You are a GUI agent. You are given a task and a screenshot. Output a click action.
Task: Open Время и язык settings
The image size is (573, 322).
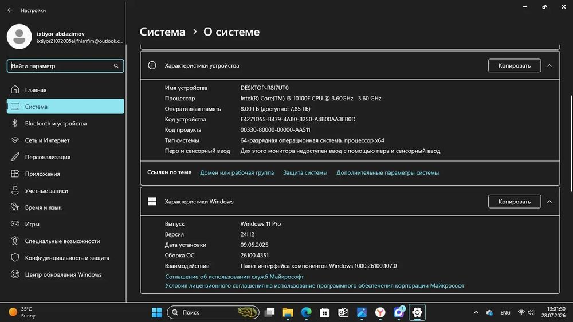(65, 207)
